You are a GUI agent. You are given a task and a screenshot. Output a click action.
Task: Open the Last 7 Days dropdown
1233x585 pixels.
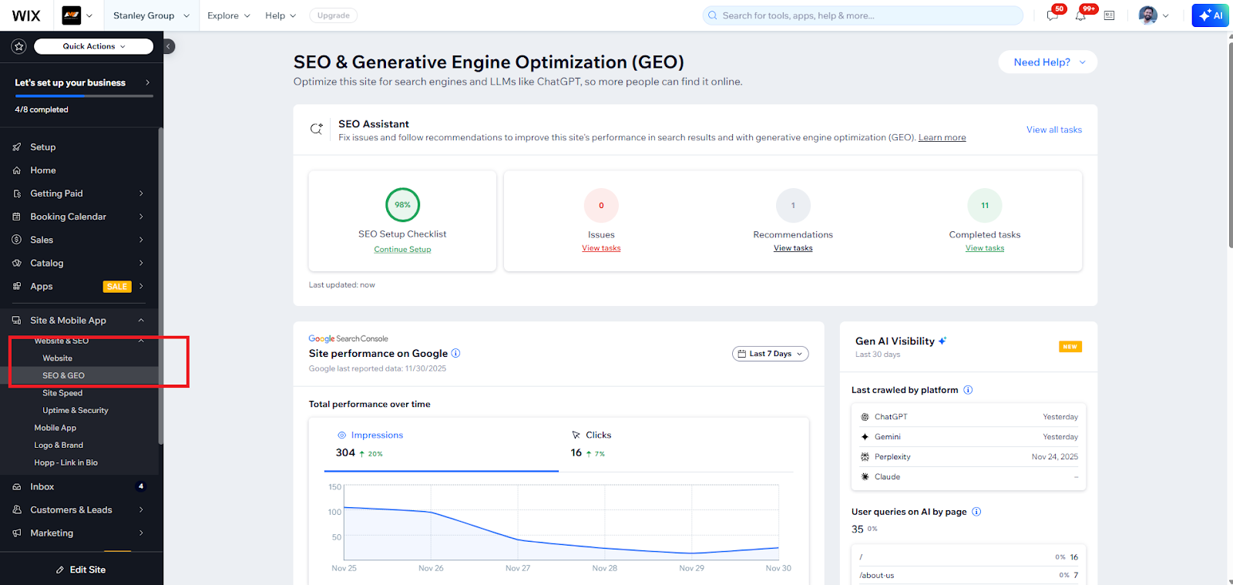pyautogui.click(x=770, y=354)
